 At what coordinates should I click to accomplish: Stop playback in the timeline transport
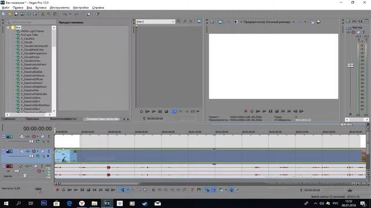(x=88, y=190)
